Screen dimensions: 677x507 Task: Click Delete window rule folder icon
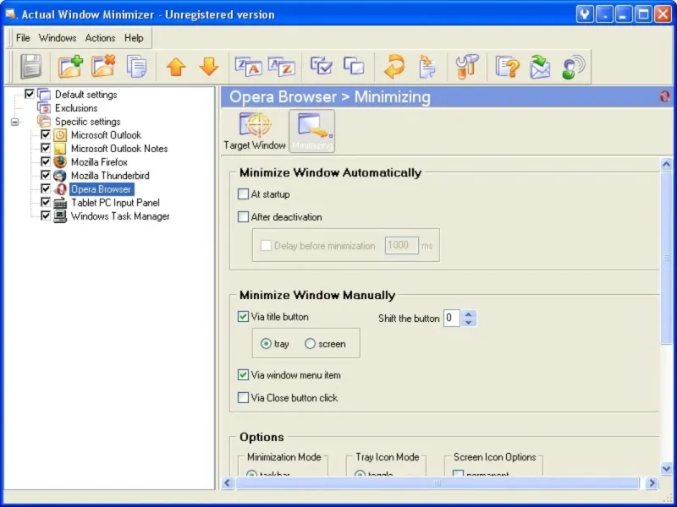103,67
